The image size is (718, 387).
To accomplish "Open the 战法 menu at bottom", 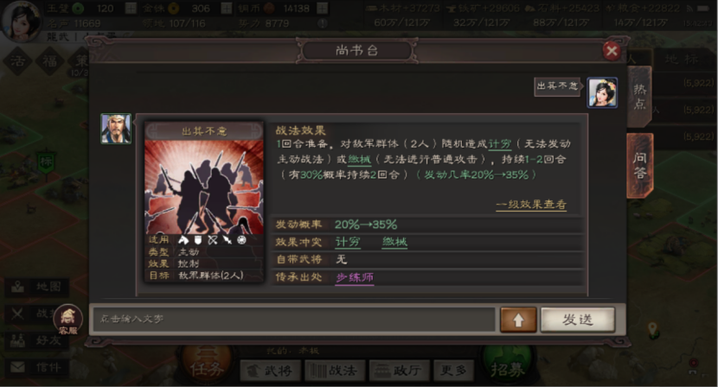I will 335,370.
